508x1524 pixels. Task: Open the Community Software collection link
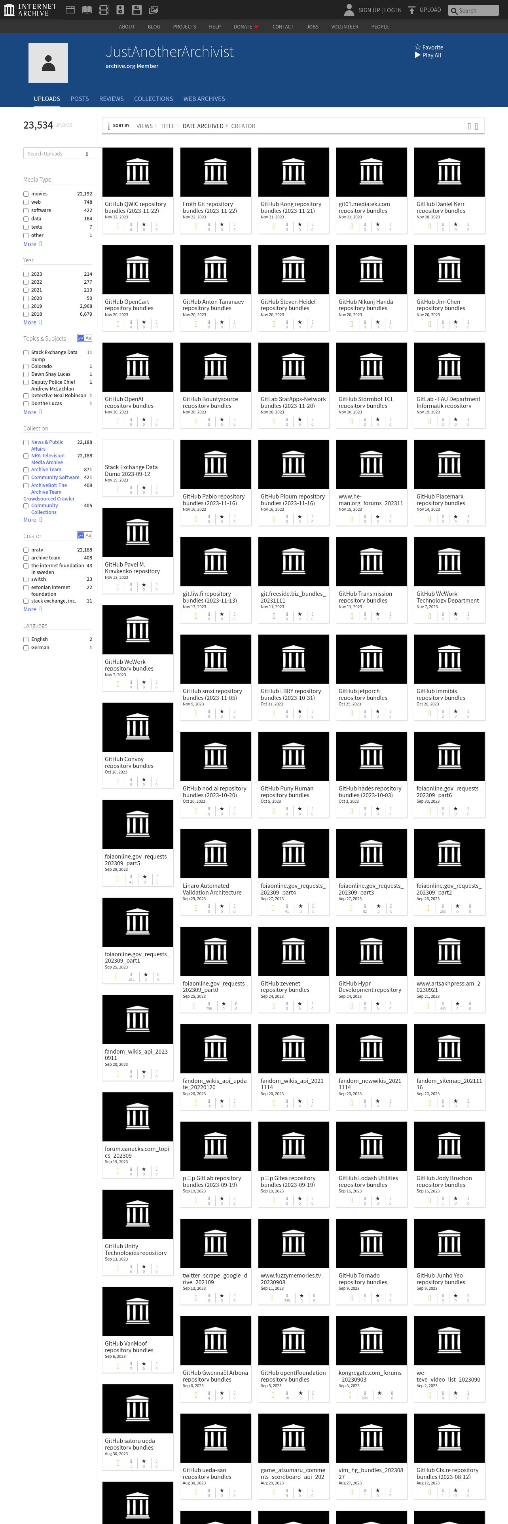point(55,478)
